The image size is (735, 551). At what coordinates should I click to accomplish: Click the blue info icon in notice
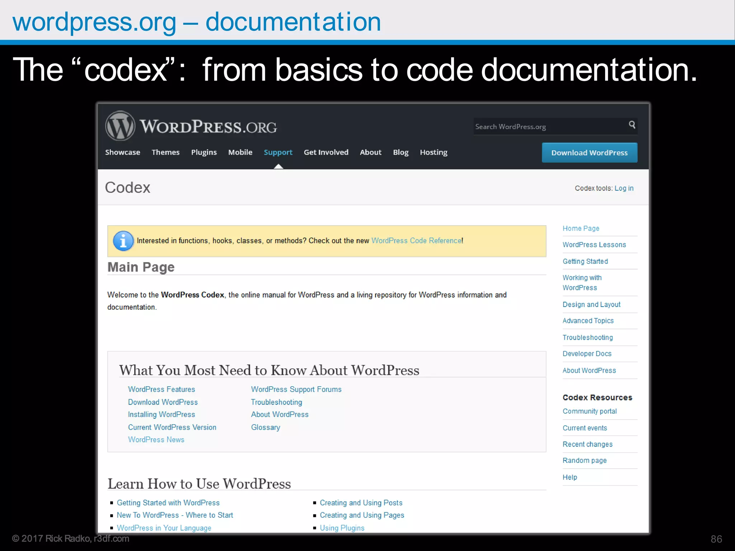123,241
